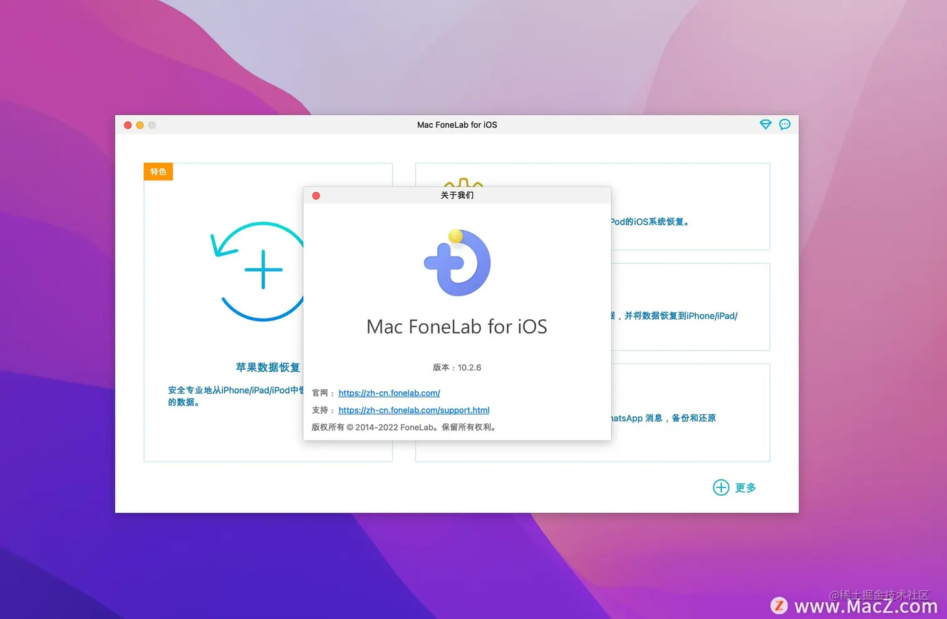Click the 并将数据恢复到iPhone/iPad description card
947x619 pixels.
[x=675, y=316]
